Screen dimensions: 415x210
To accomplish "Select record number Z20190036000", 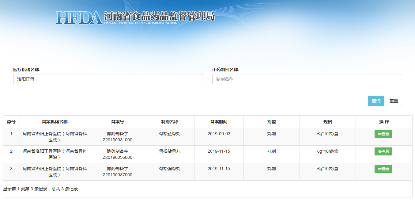I will click(x=118, y=157).
